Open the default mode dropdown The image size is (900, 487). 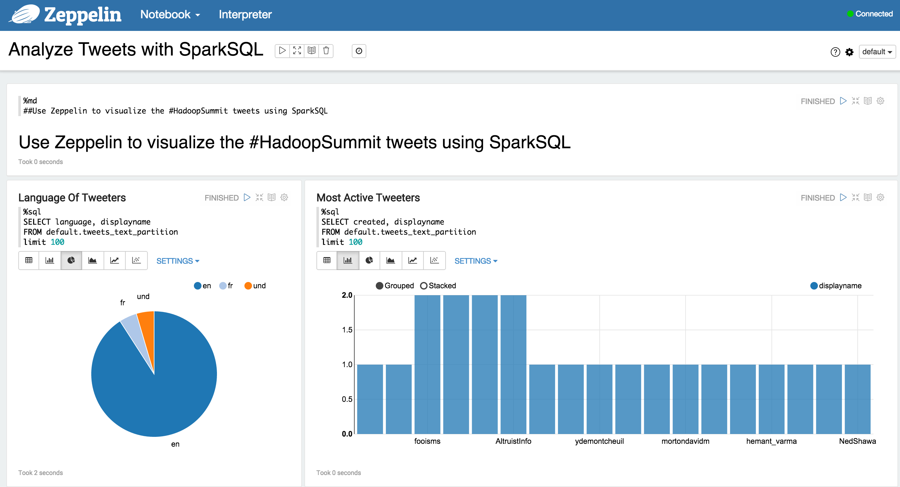tap(877, 52)
